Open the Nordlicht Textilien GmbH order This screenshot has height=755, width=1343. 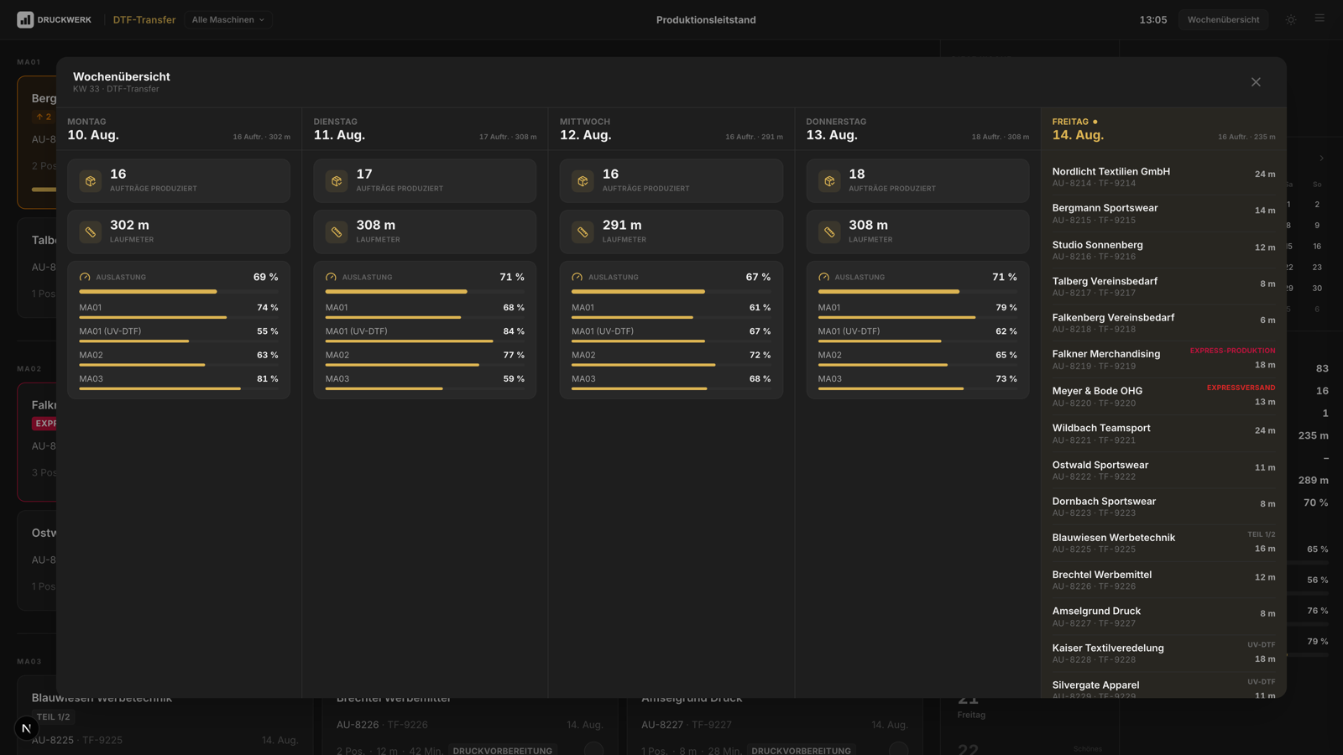[1163, 177]
